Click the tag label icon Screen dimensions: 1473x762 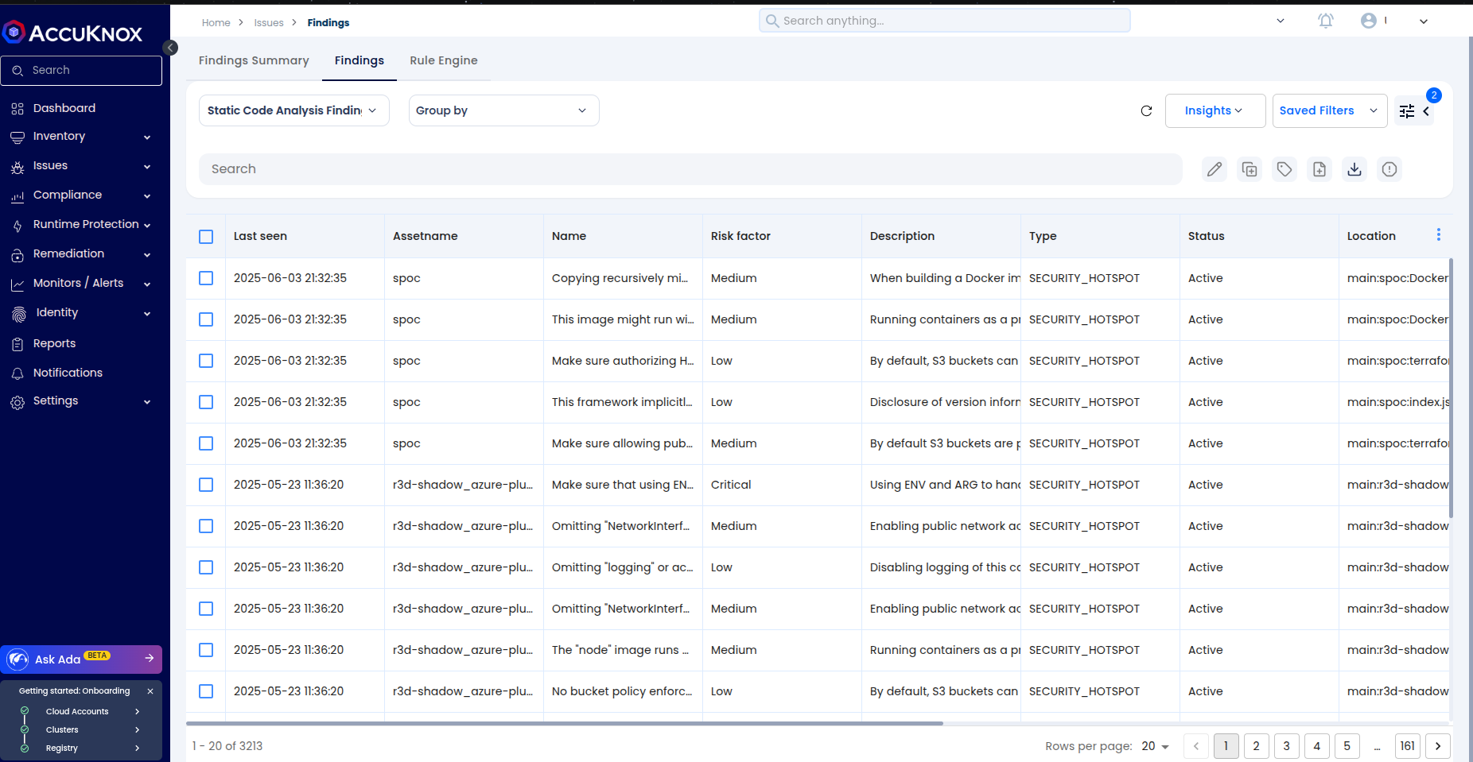point(1285,169)
